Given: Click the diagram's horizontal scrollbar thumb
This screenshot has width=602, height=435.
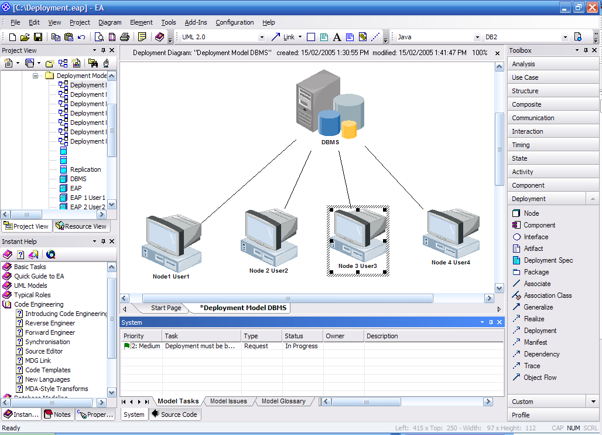Looking at the screenshot, I should point(287,298).
